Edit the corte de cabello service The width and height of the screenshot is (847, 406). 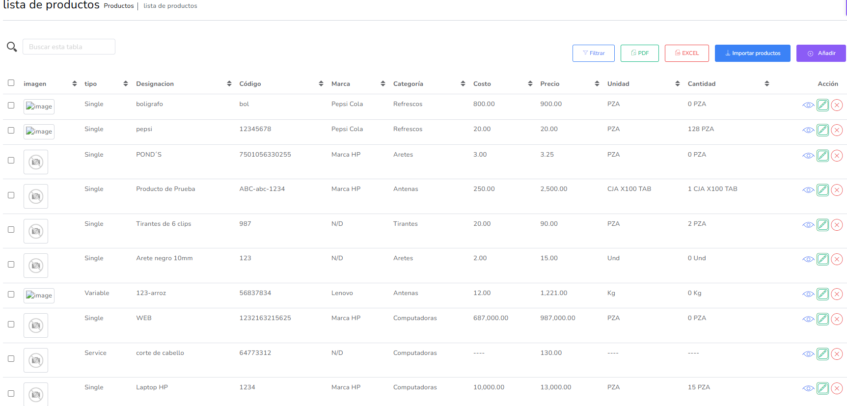click(822, 354)
